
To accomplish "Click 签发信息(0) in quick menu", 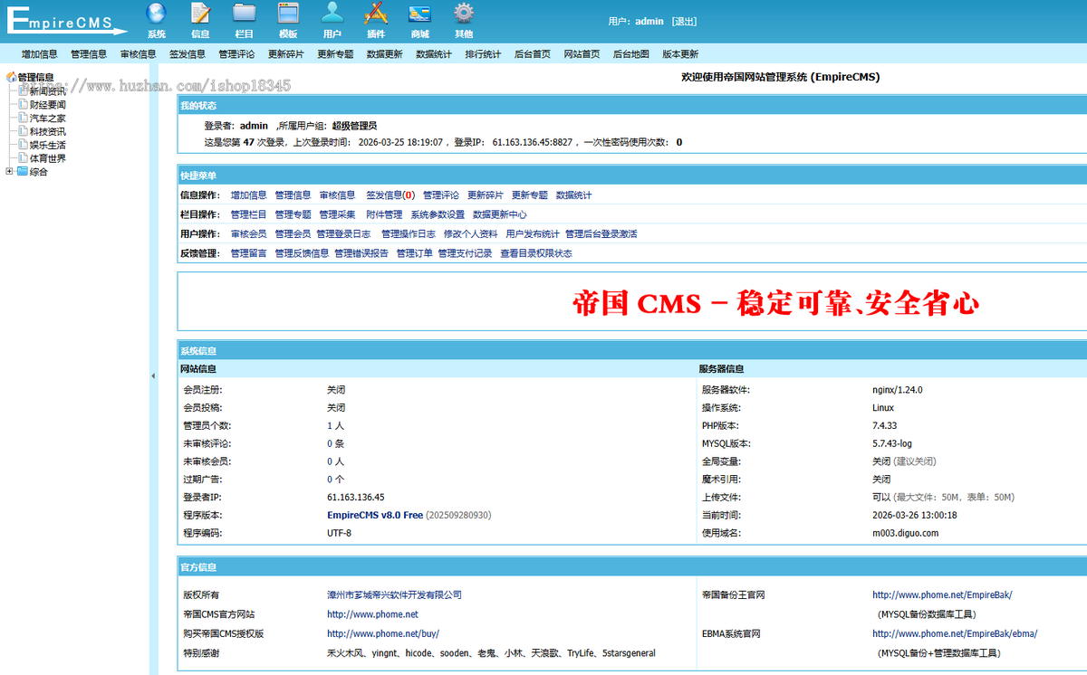I will point(390,195).
